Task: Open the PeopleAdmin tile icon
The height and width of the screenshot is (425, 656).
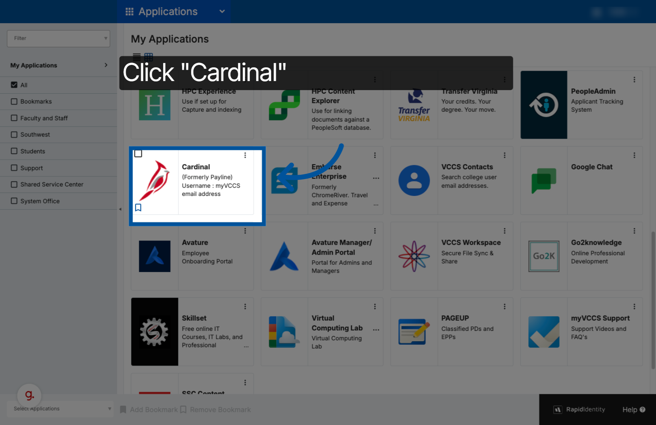Action: point(544,105)
